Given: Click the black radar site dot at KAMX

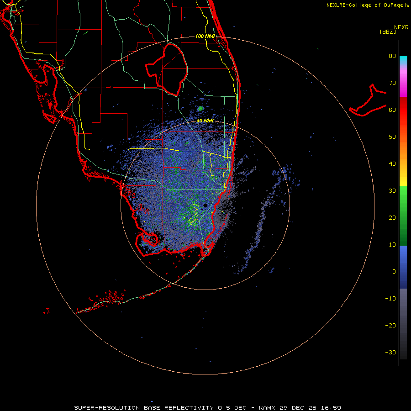Looking at the screenshot, I should point(205,205).
